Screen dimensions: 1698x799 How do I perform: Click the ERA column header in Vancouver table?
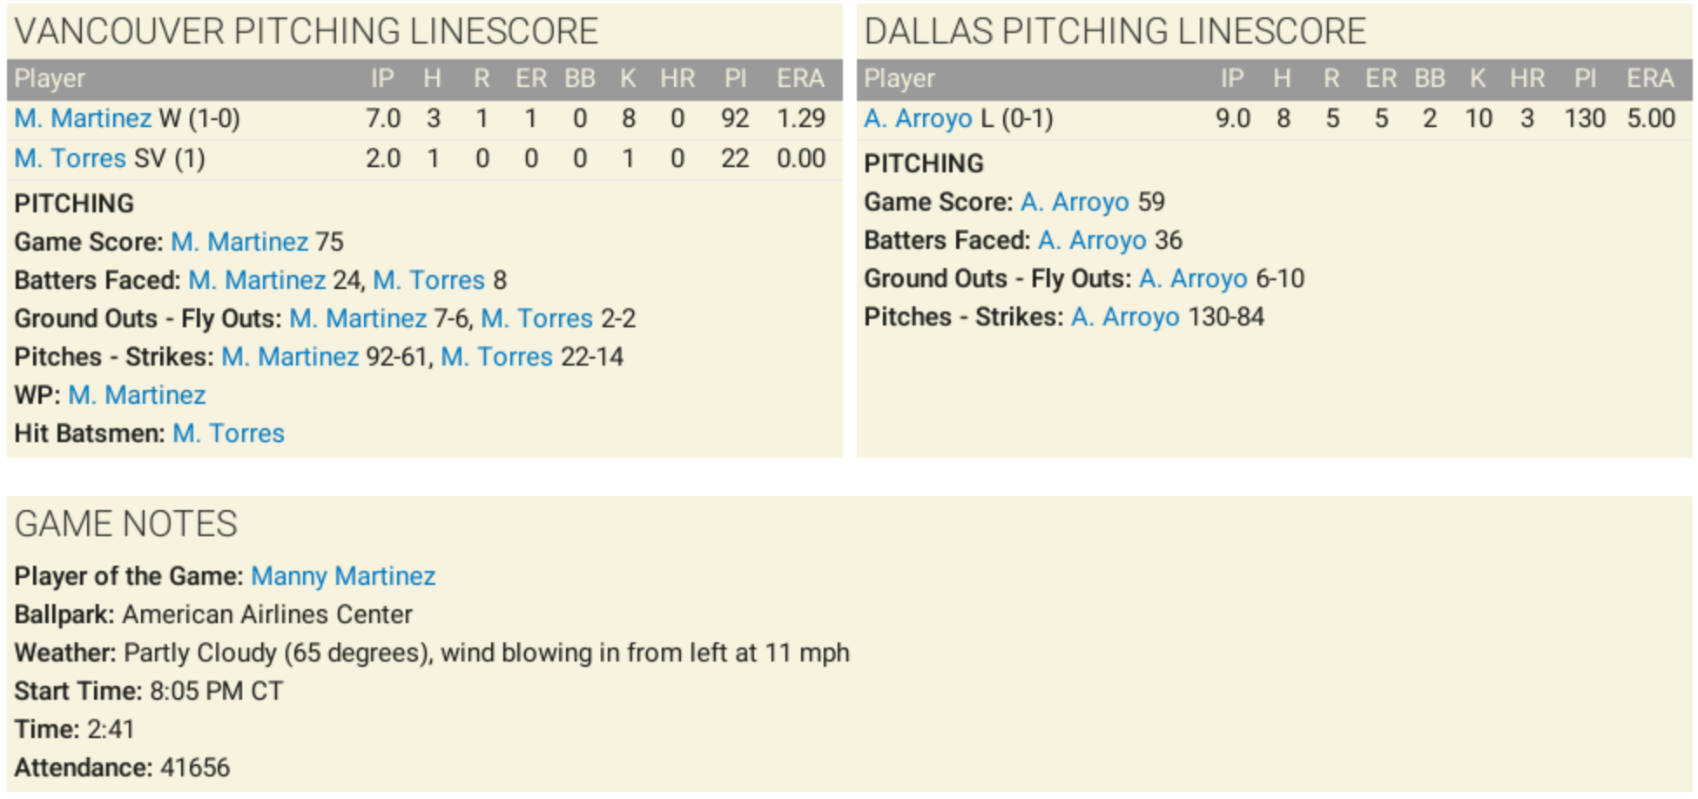click(800, 79)
